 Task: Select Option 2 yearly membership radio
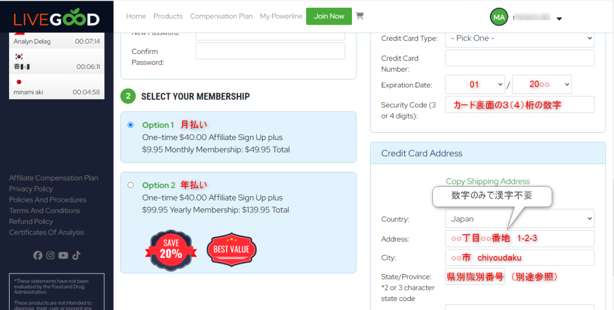click(x=131, y=186)
